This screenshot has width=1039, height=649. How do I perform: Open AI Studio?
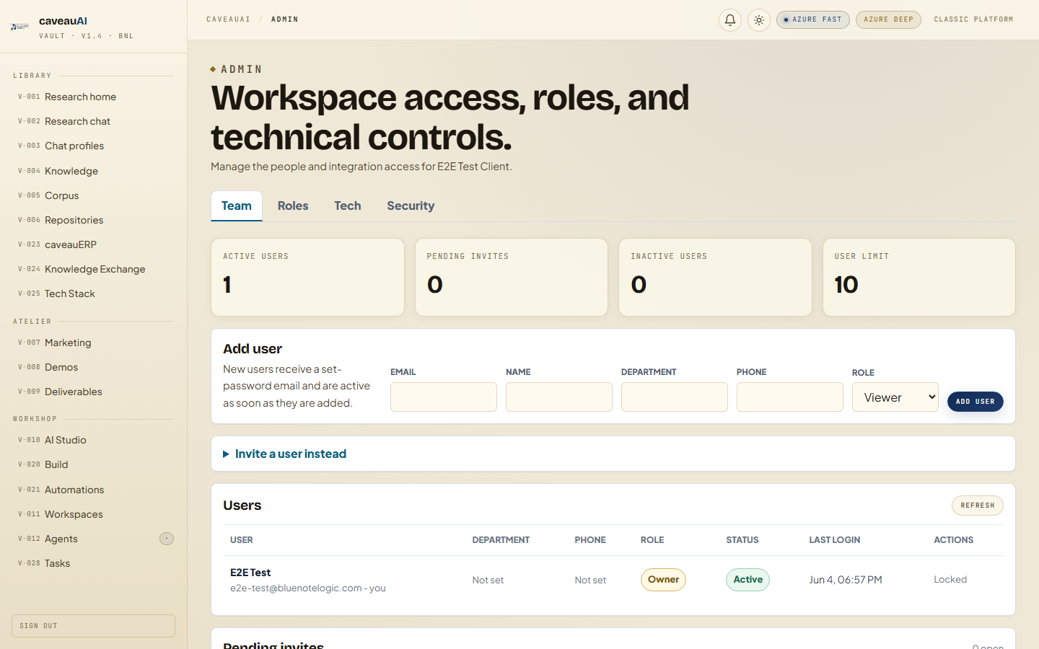[x=93, y=440]
